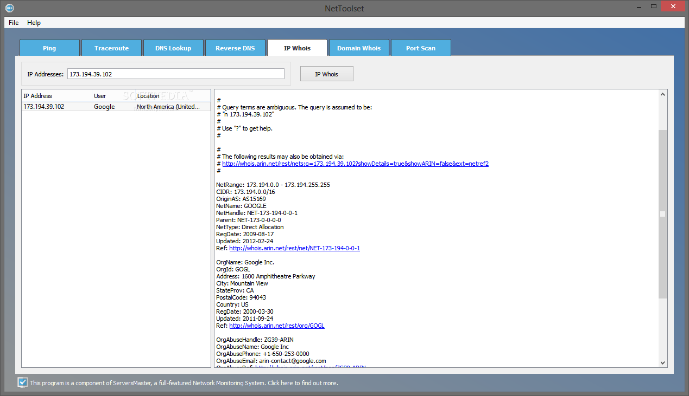Click the City: Mountain View line
Viewport: 689px width, 396px height.
pos(242,283)
